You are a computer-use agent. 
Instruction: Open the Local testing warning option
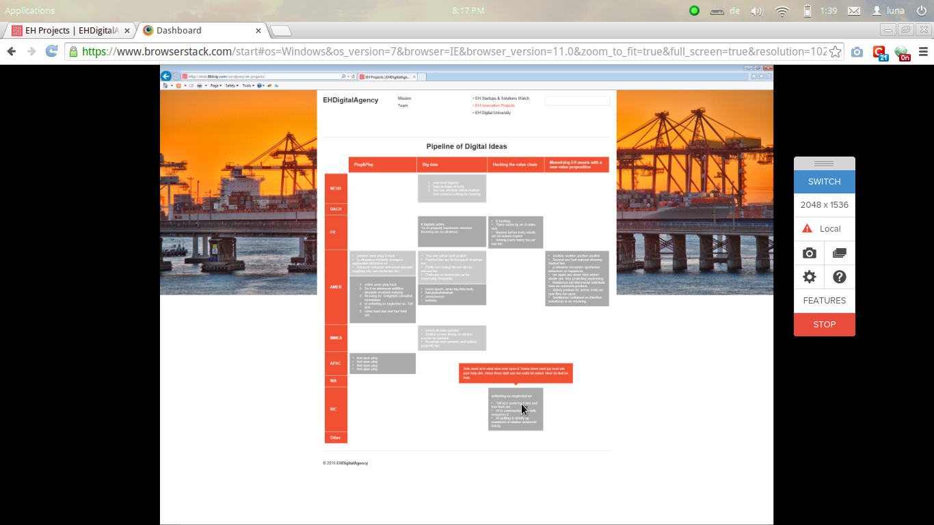click(x=825, y=229)
